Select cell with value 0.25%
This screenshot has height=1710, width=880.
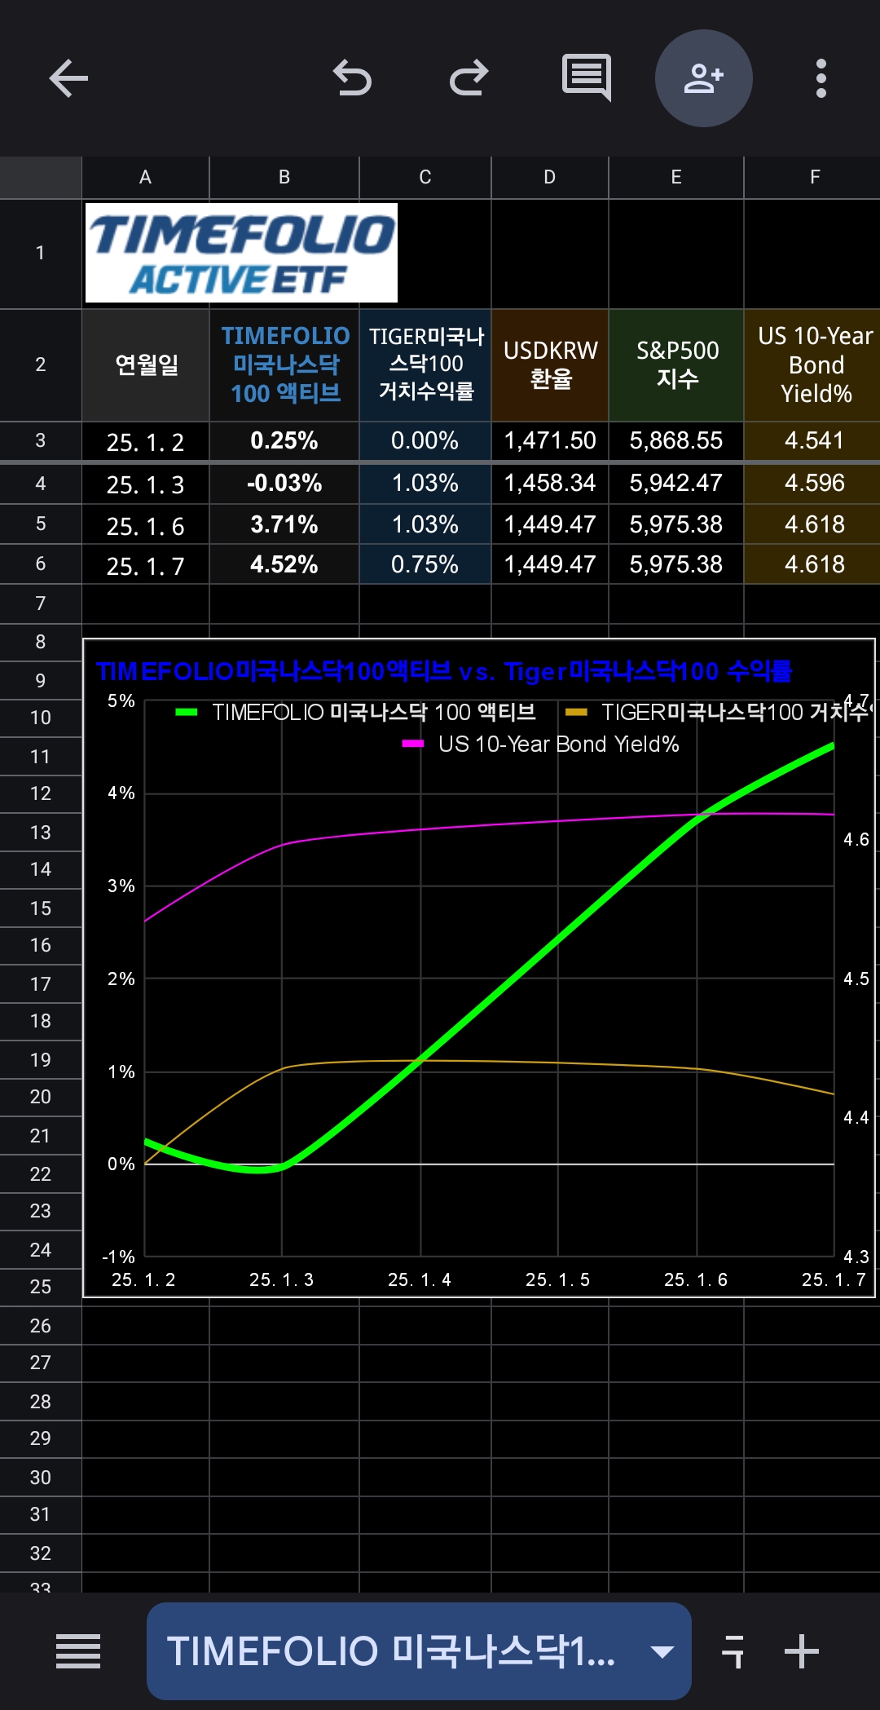coord(284,441)
